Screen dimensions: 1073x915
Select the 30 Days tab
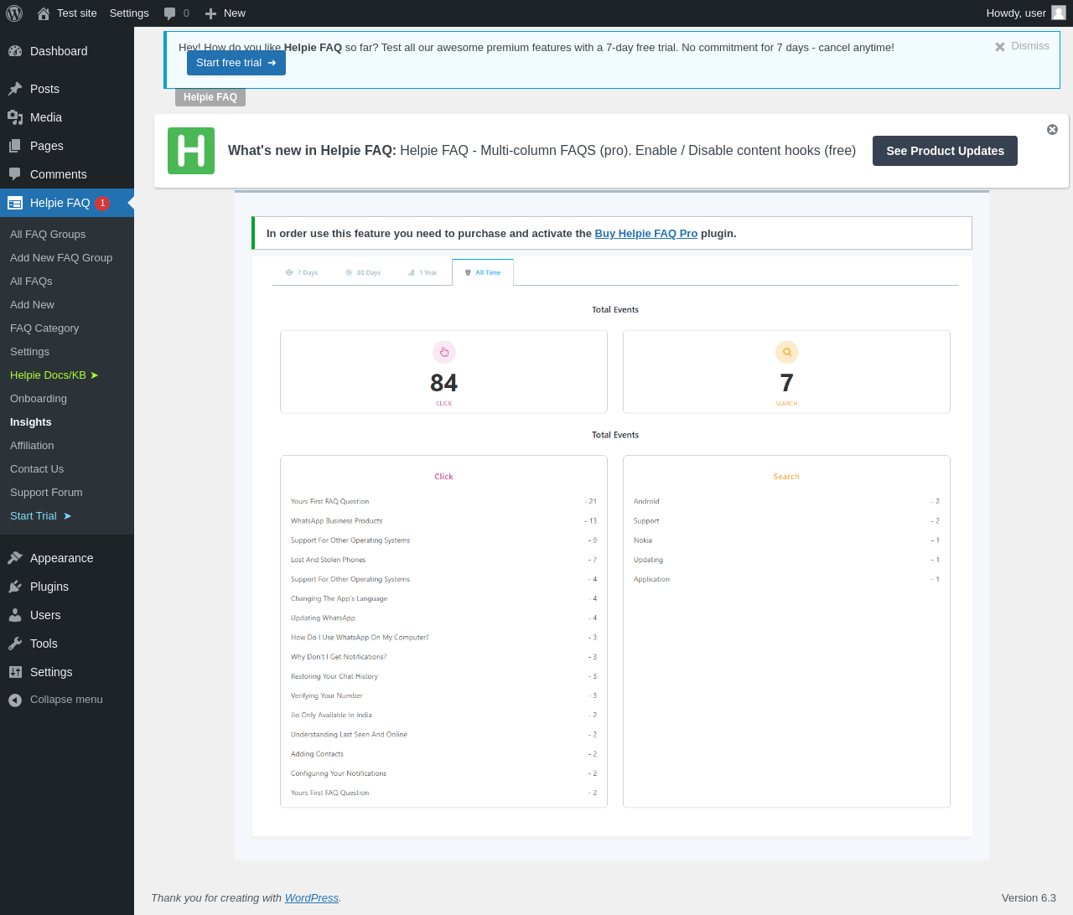pyautogui.click(x=363, y=272)
